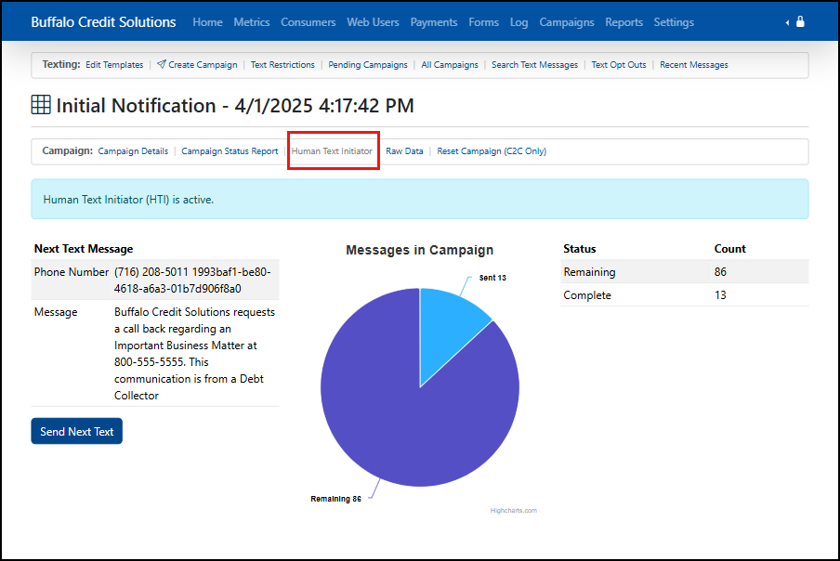Open the Consumers menu
The height and width of the screenshot is (561, 840).
(308, 22)
